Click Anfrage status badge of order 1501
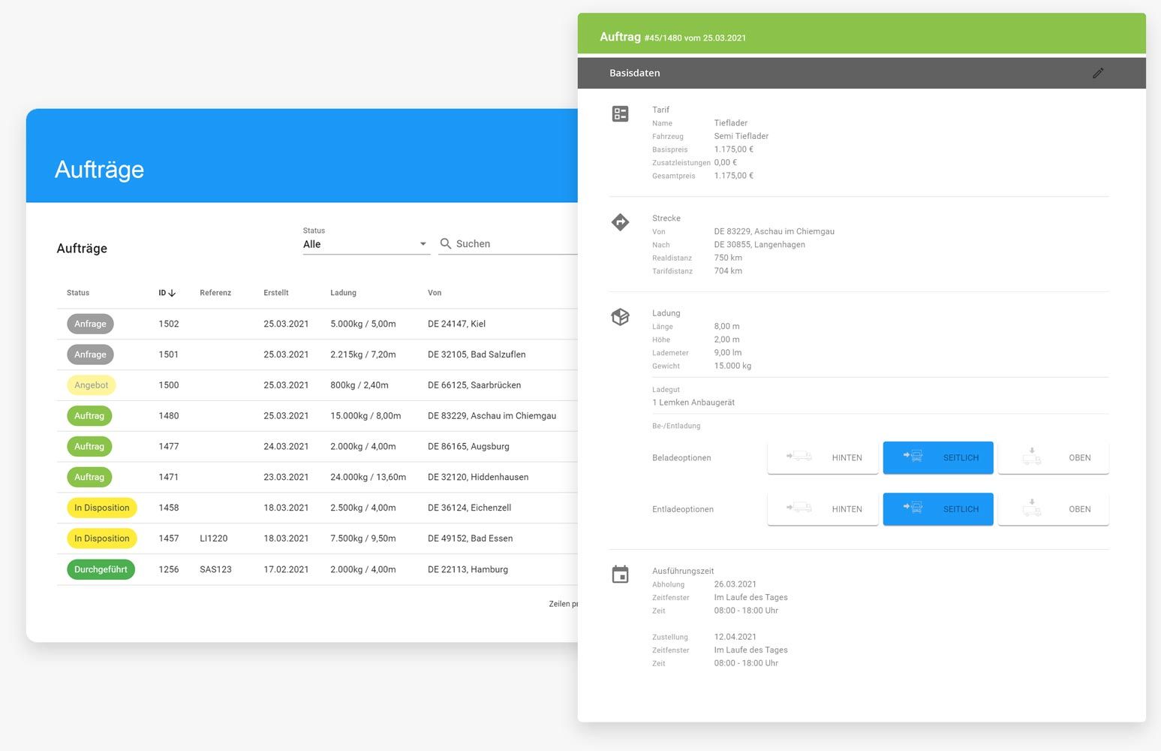This screenshot has width=1161, height=751. click(90, 354)
